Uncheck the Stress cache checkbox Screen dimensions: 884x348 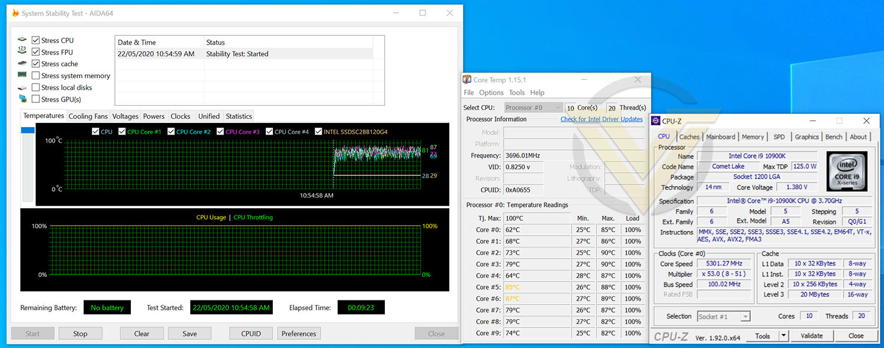tap(36, 64)
